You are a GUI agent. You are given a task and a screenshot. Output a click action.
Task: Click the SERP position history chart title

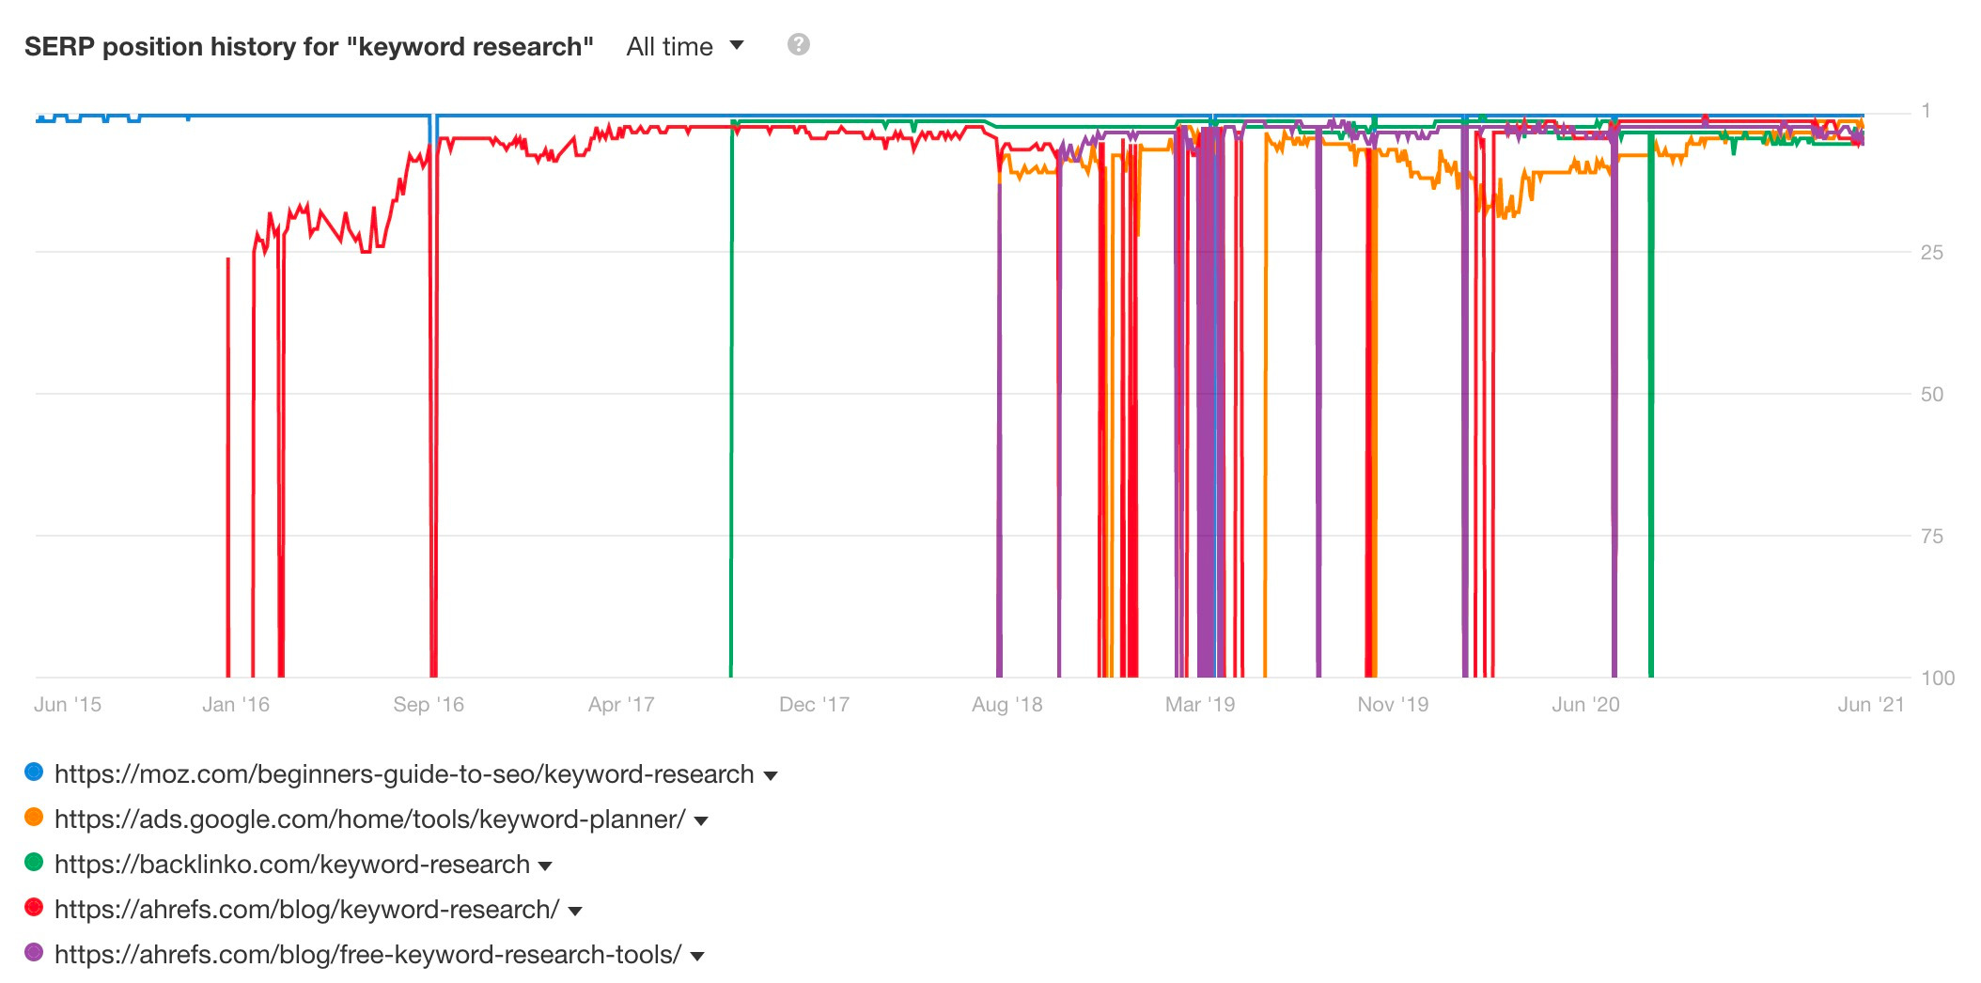point(309,47)
